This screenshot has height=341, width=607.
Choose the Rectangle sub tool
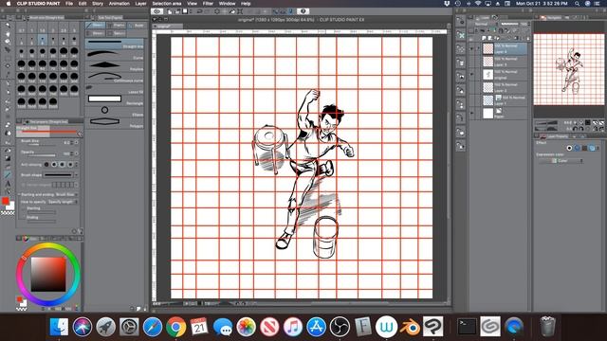(115, 100)
